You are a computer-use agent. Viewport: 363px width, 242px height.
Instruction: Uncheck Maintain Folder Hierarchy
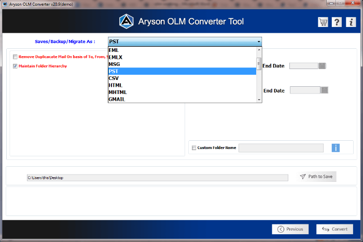[x=15, y=66]
